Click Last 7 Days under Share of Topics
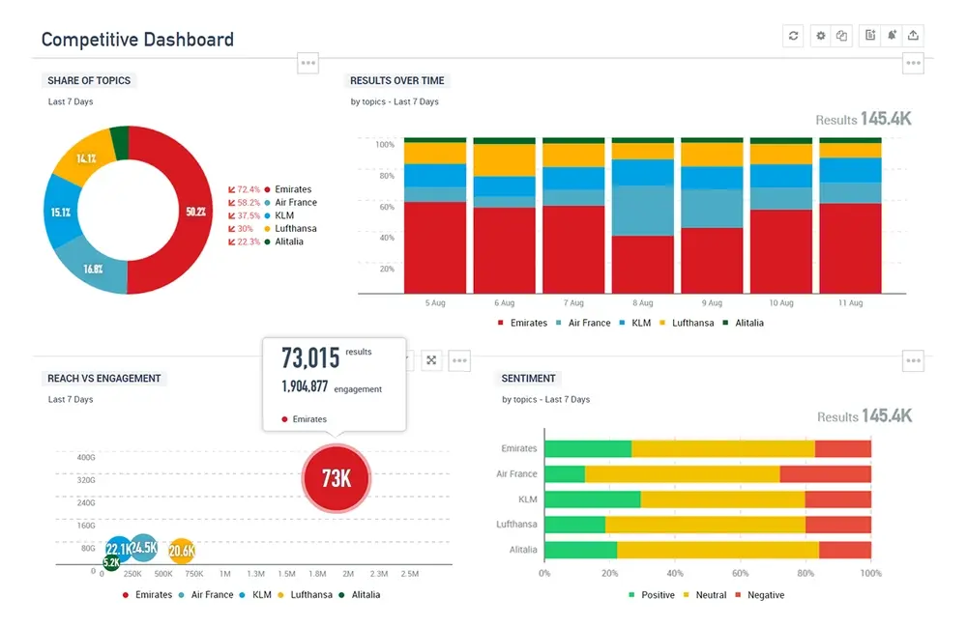The height and width of the screenshot is (627, 967). pyautogui.click(x=70, y=101)
